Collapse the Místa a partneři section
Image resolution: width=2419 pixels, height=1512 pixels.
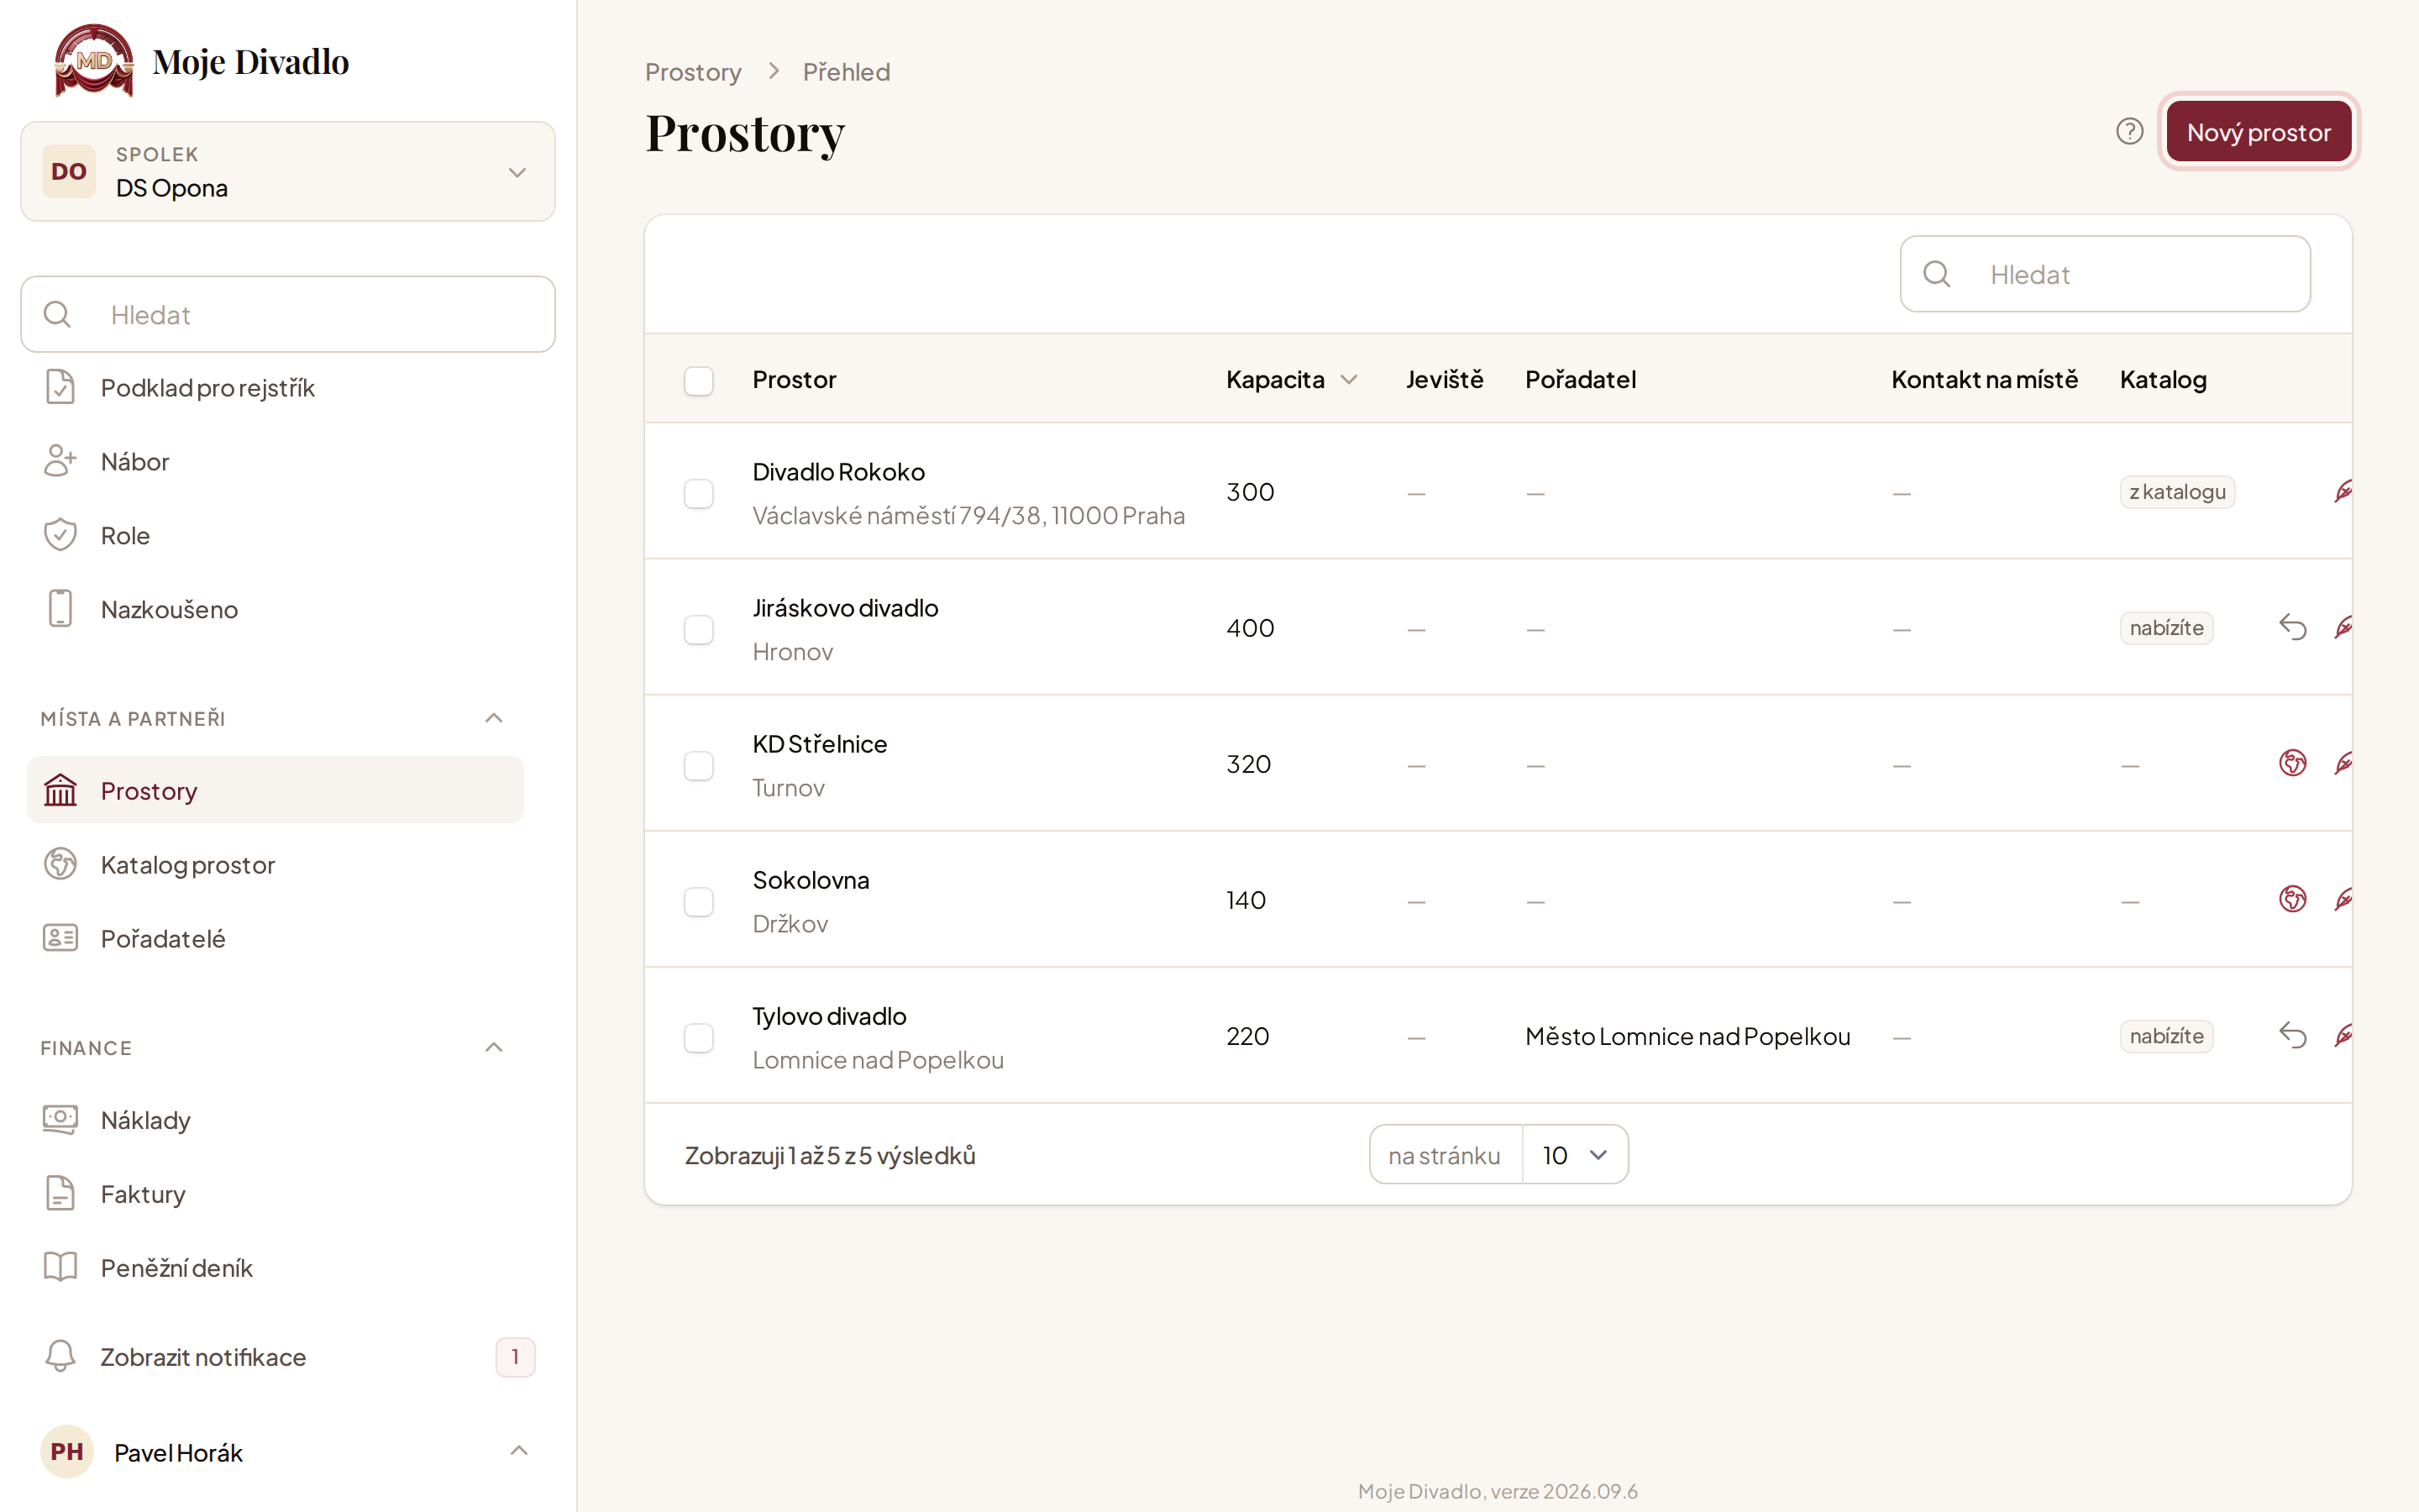(x=494, y=718)
